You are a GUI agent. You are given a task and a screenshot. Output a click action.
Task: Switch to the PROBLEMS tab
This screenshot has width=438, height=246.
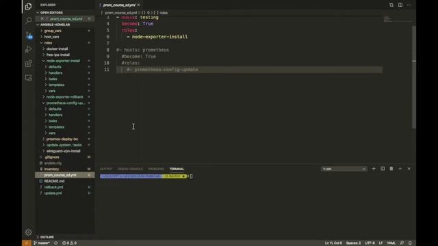156,169
